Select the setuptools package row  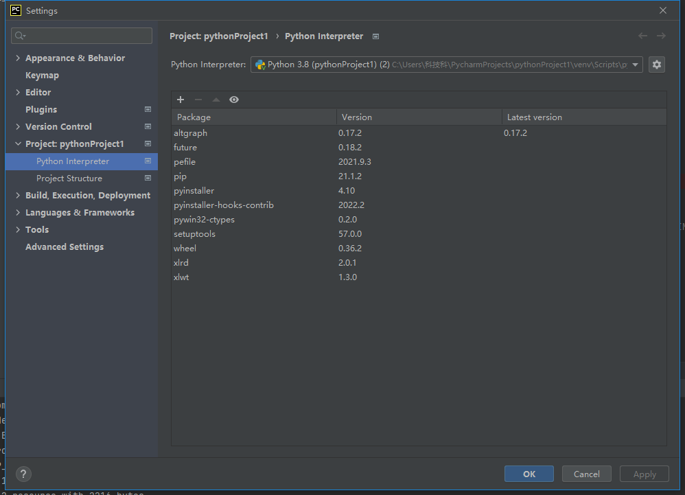419,233
